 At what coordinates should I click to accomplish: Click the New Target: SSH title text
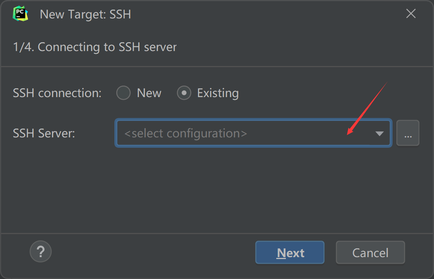85,14
